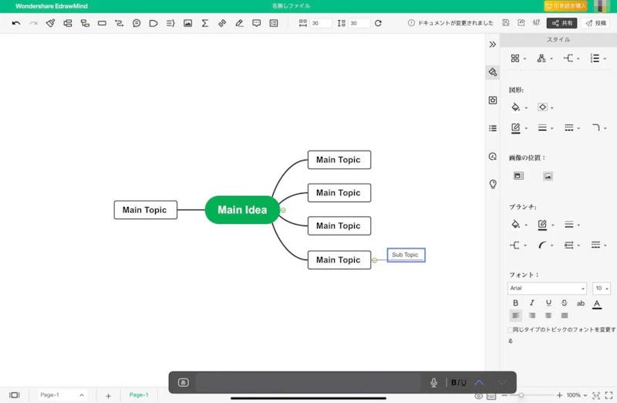
Task: Switch to the green Page-1 tab
Action: 139,395
